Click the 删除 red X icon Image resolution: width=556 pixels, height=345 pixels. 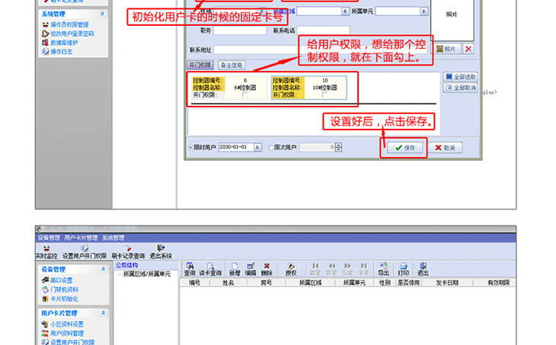coord(267,268)
